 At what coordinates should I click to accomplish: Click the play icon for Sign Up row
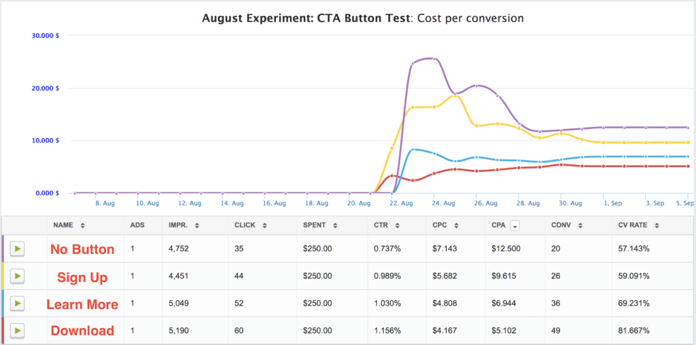(x=17, y=276)
